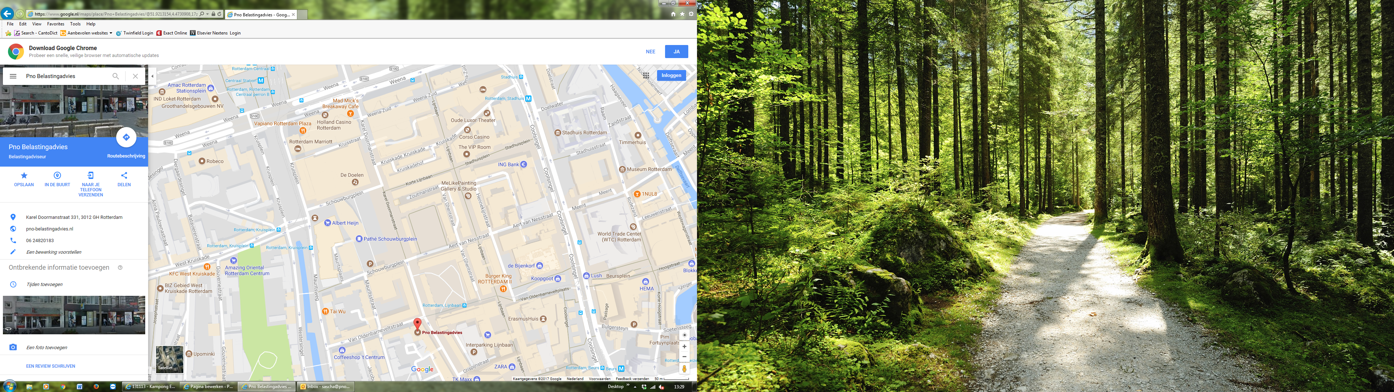Image resolution: width=1394 pixels, height=392 pixels.
Task: Click the Street View pegman icon
Action: click(684, 369)
